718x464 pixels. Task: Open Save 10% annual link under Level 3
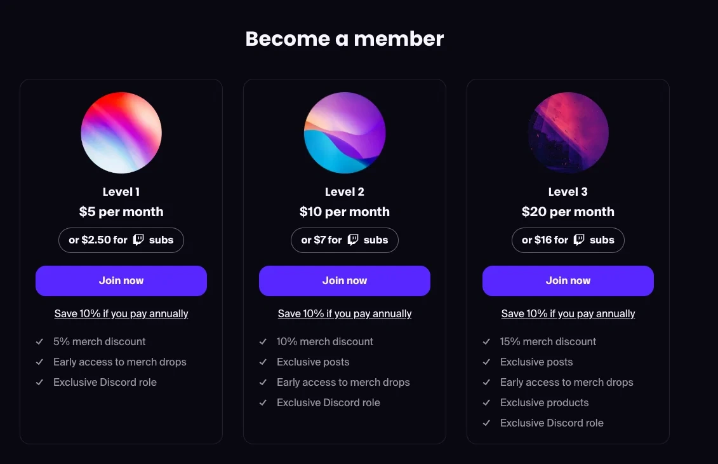tap(568, 313)
